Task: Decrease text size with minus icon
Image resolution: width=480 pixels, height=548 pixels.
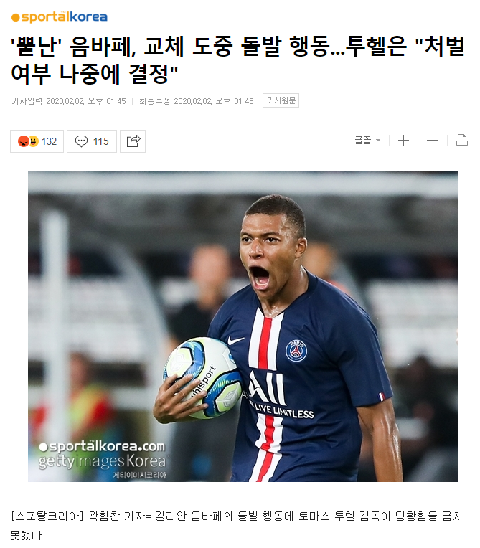Action: click(x=433, y=141)
